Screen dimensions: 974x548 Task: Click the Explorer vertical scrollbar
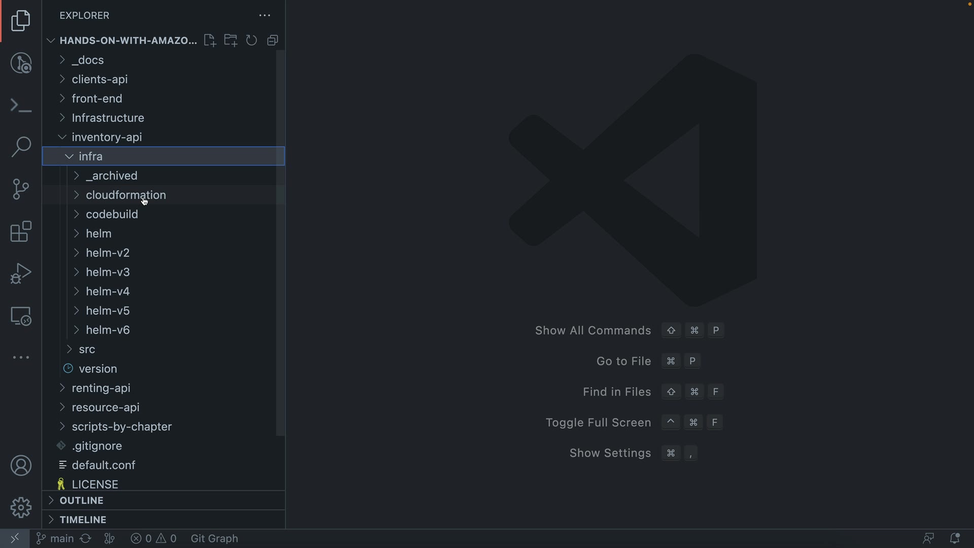[x=280, y=244]
